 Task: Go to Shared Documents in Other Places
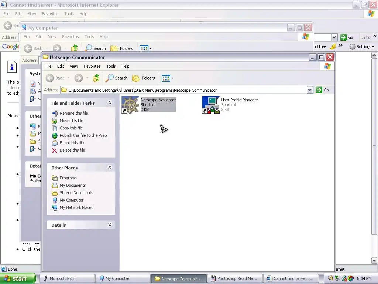pos(76,193)
